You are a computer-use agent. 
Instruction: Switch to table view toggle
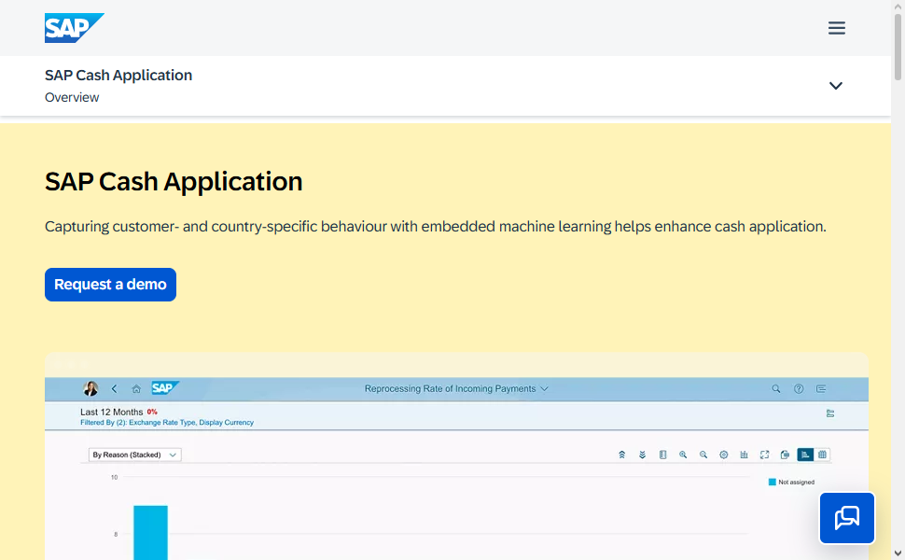[x=822, y=455]
